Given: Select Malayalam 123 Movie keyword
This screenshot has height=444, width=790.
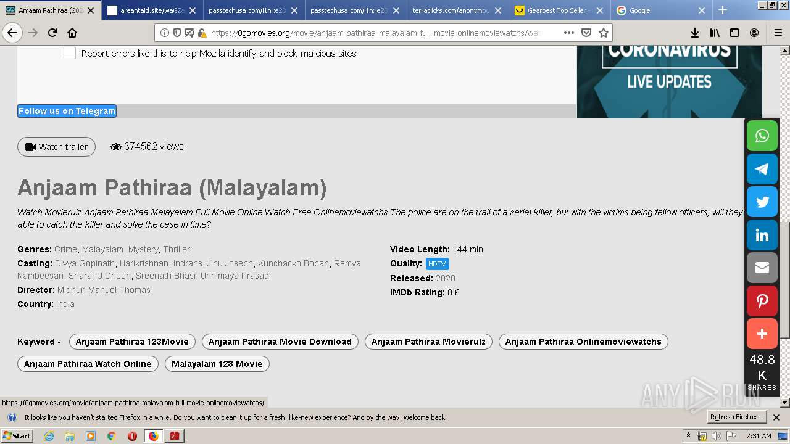Looking at the screenshot, I should [217, 364].
